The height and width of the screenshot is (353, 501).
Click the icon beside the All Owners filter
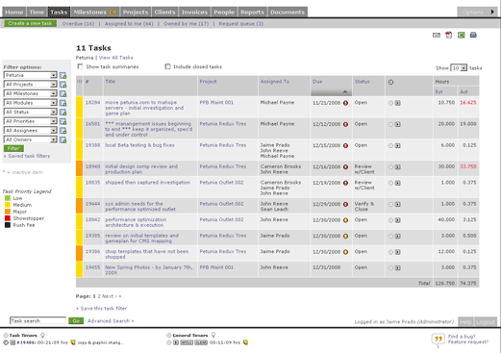point(63,139)
